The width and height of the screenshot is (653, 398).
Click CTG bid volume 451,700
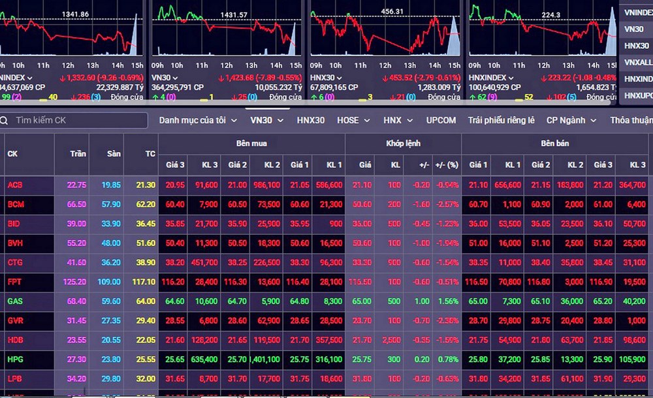(204, 263)
